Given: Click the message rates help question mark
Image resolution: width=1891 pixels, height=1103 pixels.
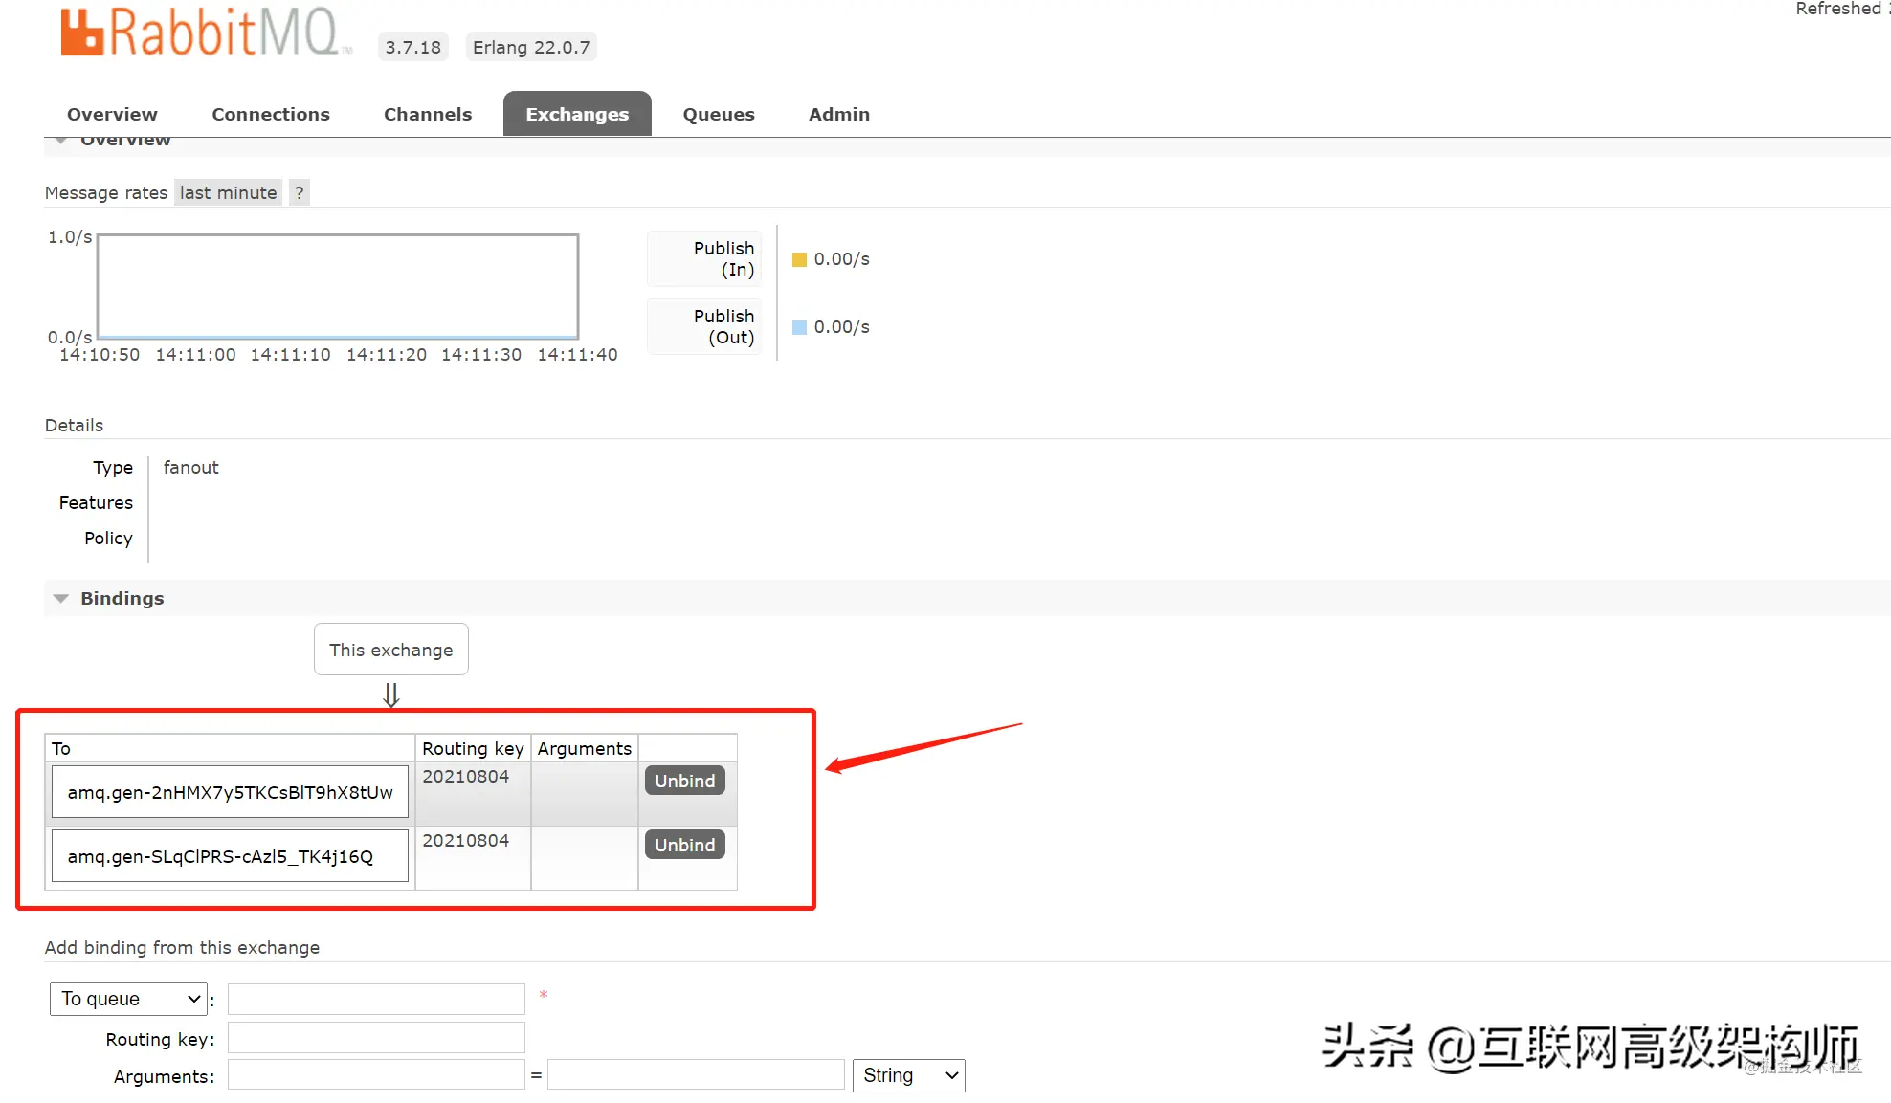Looking at the screenshot, I should click(300, 192).
